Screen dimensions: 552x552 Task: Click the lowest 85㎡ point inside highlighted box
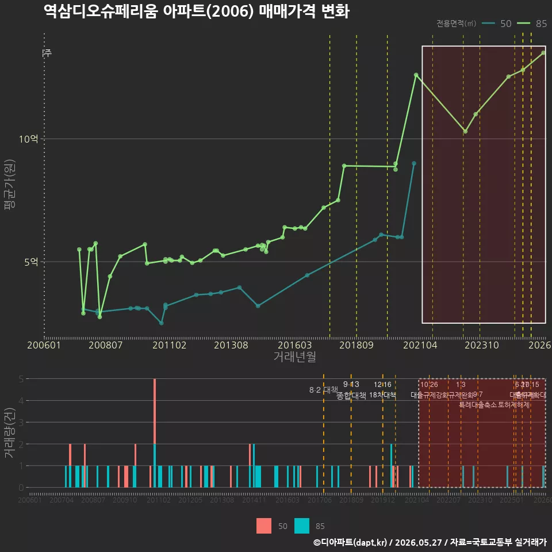465,131
